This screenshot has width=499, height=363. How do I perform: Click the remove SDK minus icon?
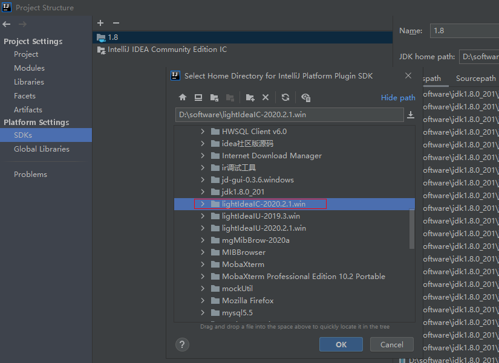[116, 23]
